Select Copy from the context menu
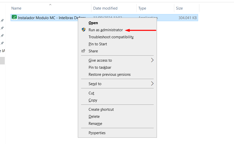The height and width of the screenshot is (144, 234). 93,100
